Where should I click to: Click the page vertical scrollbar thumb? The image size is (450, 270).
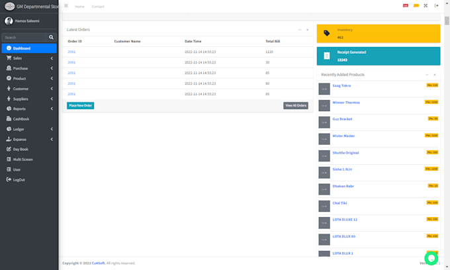pyautogui.click(x=447, y=21)
